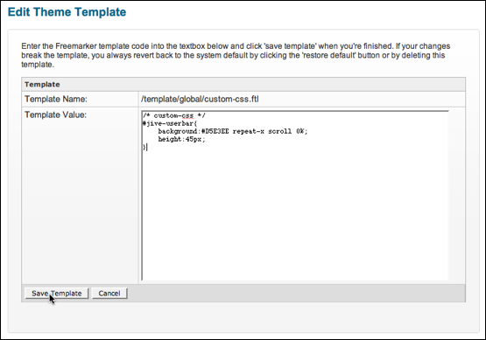Select the Template Name label

click(56, 99)
